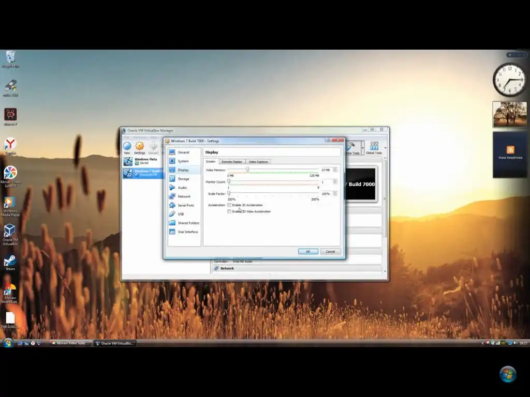Select the Movavi Video Suite desktop icon
This screenshot has width=530, height=397.
10,177
